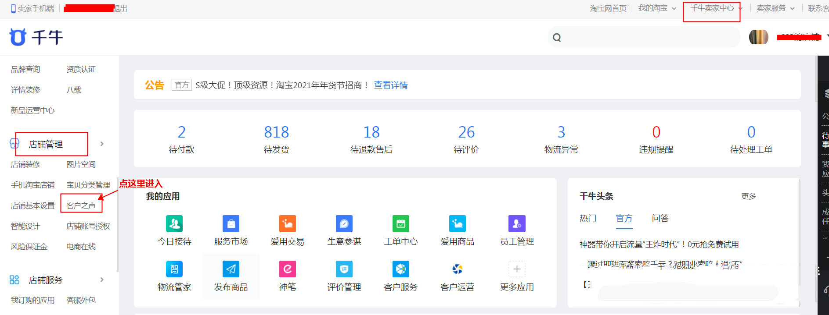
Task: Open the 客户之声 sidebar link
Action: (x=81, y=205)
